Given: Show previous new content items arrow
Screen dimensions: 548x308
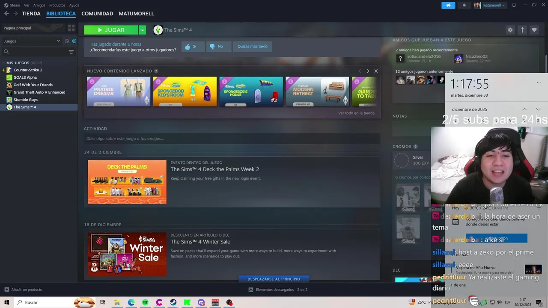Looking at the screenshot, I should point(360,71).
